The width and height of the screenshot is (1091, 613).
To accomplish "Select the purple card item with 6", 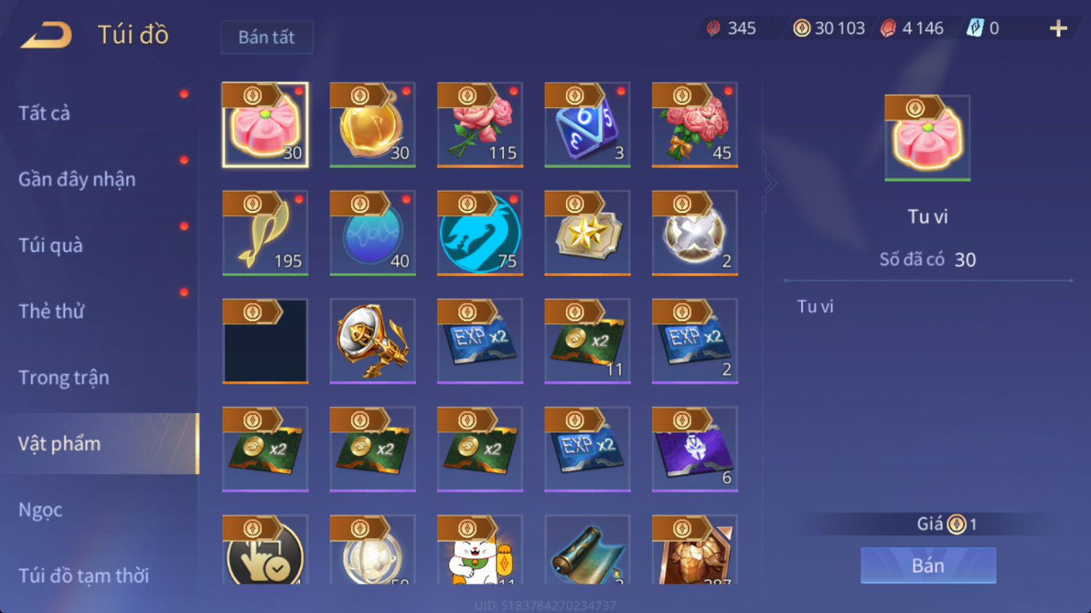I will pyautogui.click(x=695, y=449).
